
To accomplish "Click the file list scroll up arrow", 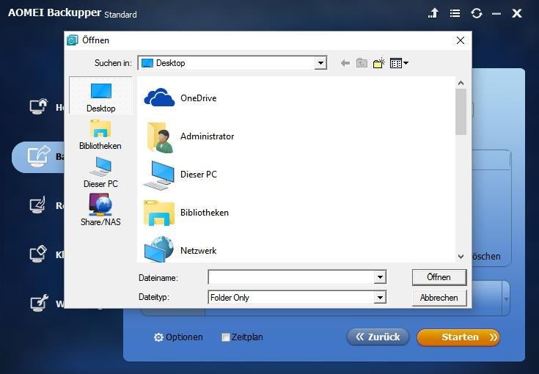I will (x=461, y=83).
